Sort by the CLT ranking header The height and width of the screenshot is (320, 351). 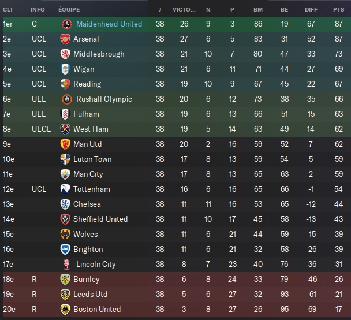(x=8, y=10)
